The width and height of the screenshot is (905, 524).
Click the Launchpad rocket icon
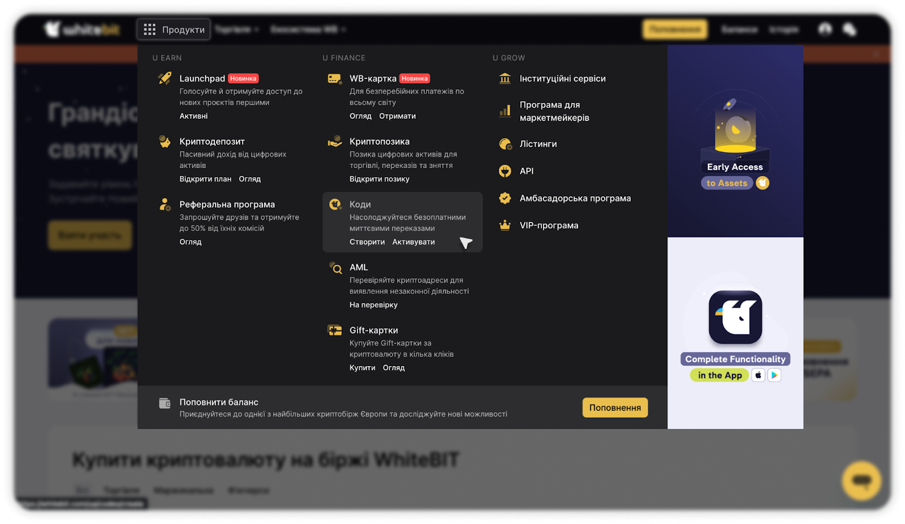(165, 79)
